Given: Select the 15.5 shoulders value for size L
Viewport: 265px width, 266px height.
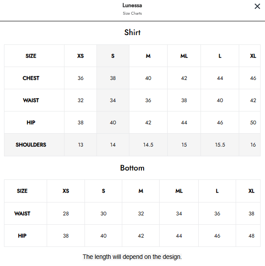Looking at the screenshot, I should [x=220, y=145].
